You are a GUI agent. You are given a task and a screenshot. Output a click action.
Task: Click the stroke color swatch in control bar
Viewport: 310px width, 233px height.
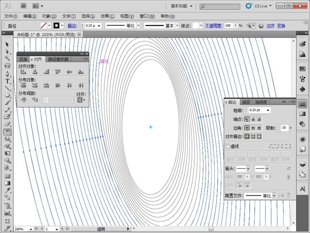pyautogui.click(x=56, y=26)
